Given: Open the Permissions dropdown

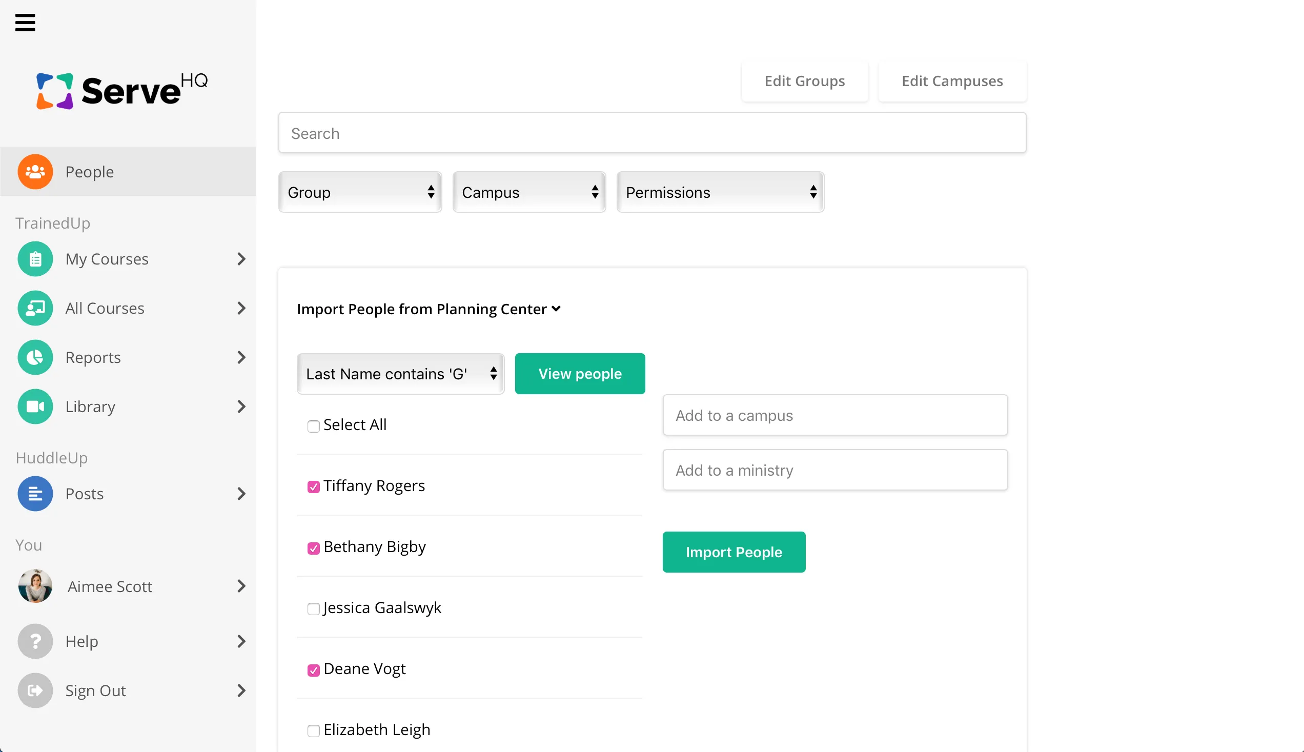Looking at the screenshot, I should [720, 192].
